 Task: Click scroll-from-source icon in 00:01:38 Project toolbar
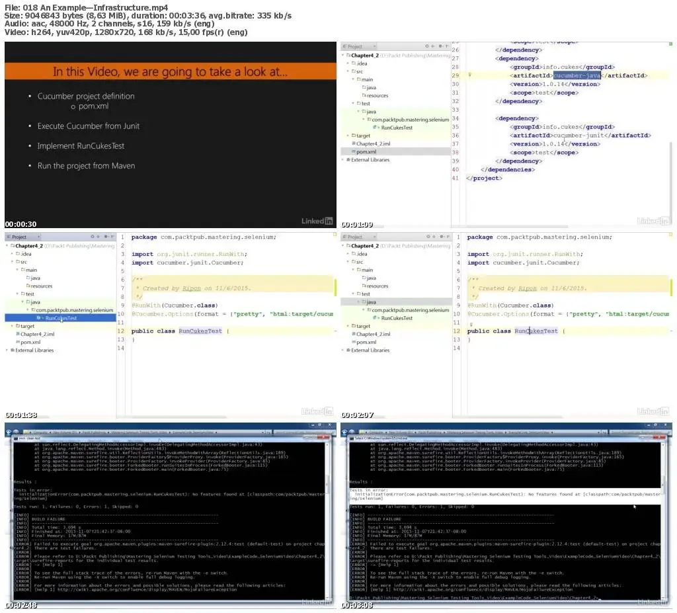(x=92, y=237)
